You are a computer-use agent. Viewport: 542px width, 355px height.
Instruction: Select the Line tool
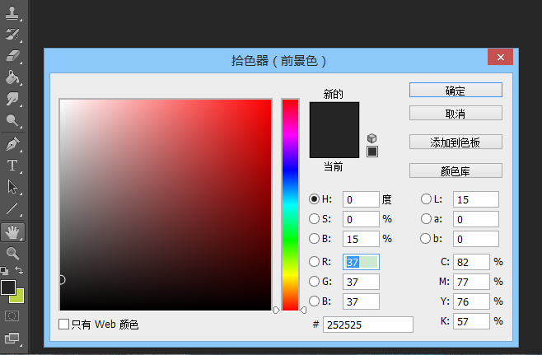pyautogui.click(x=12, y=208)
